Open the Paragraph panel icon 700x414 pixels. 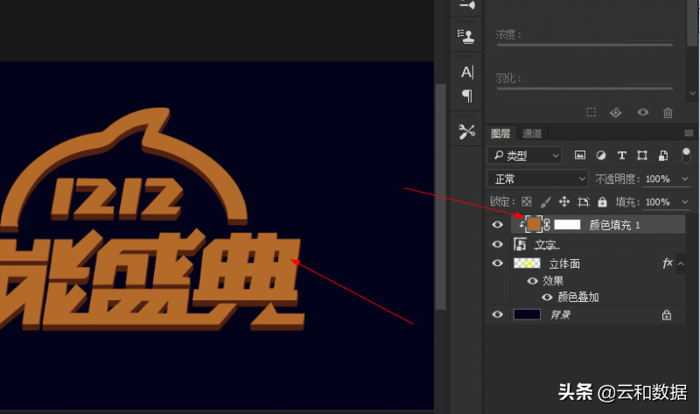467,95
